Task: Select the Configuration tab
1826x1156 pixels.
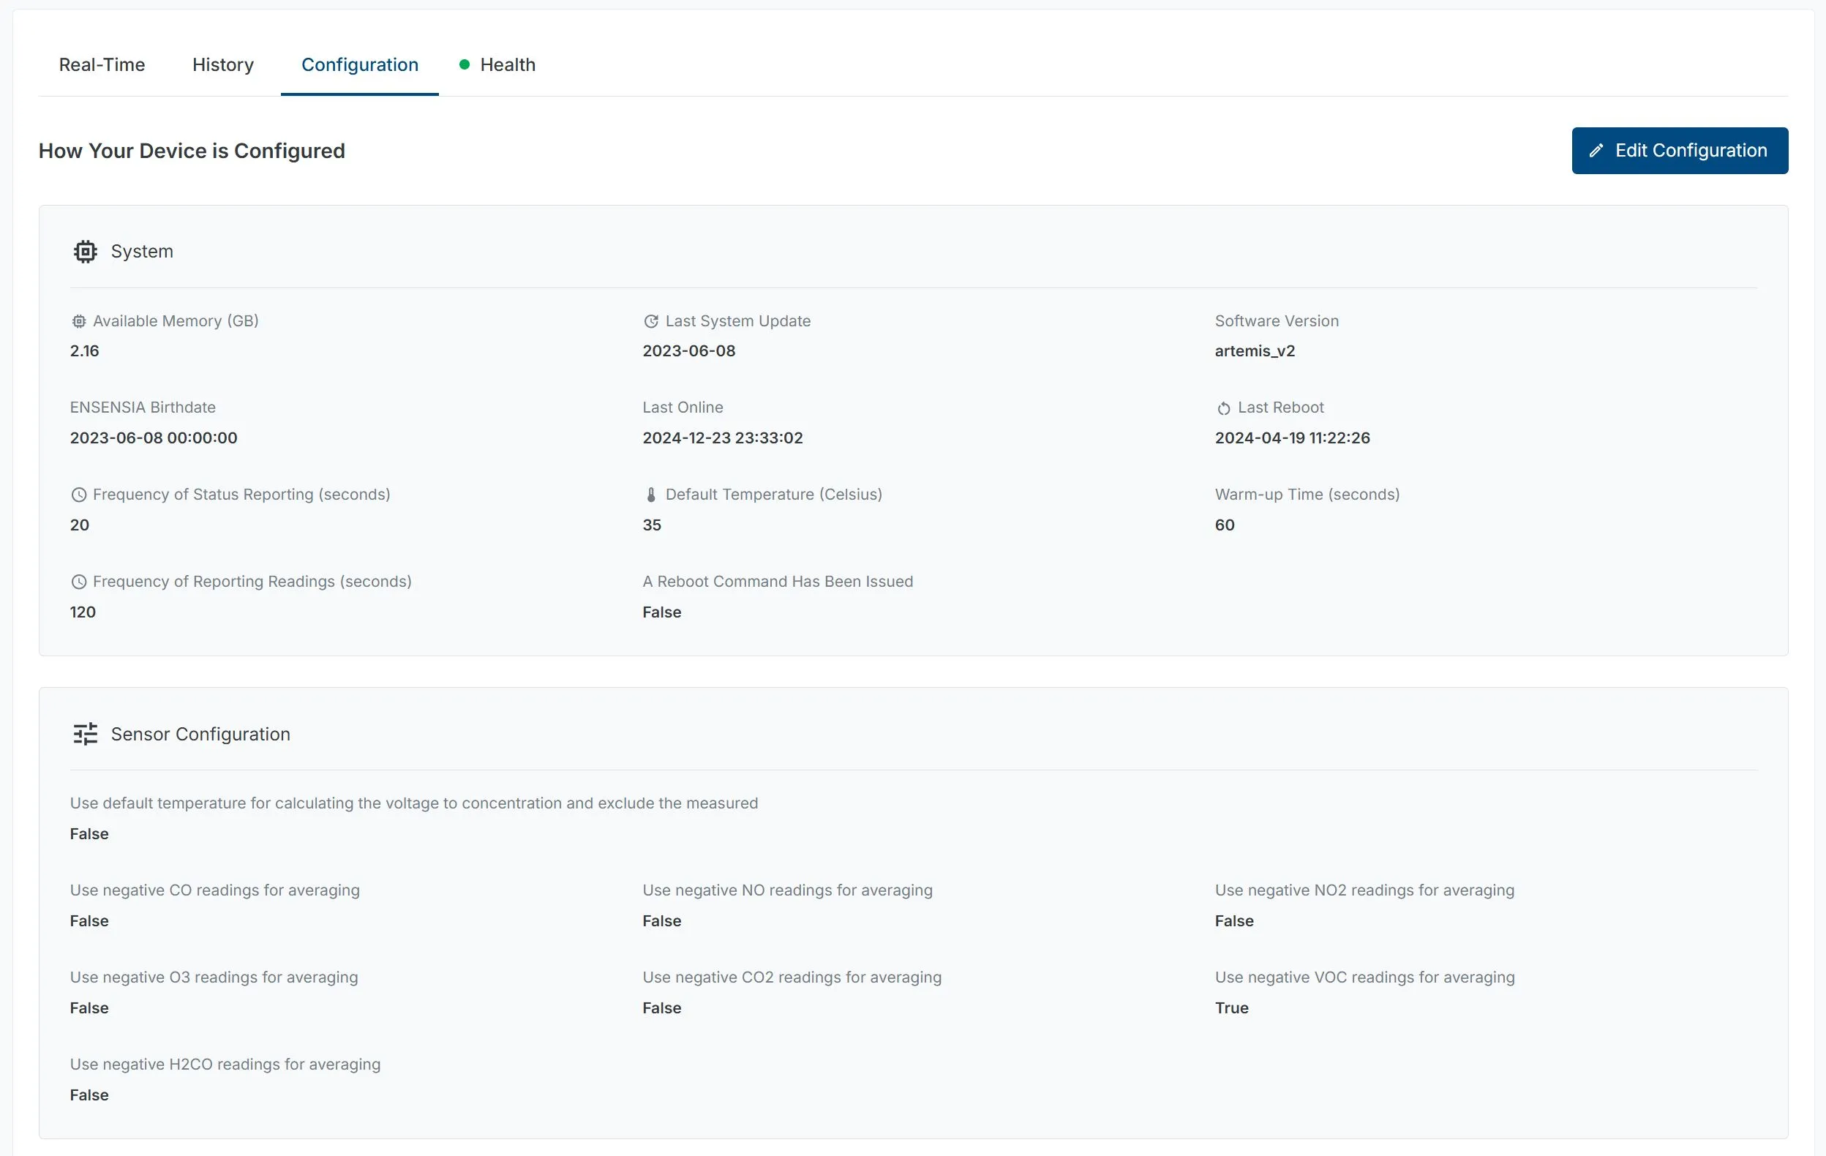Action: 359,64
